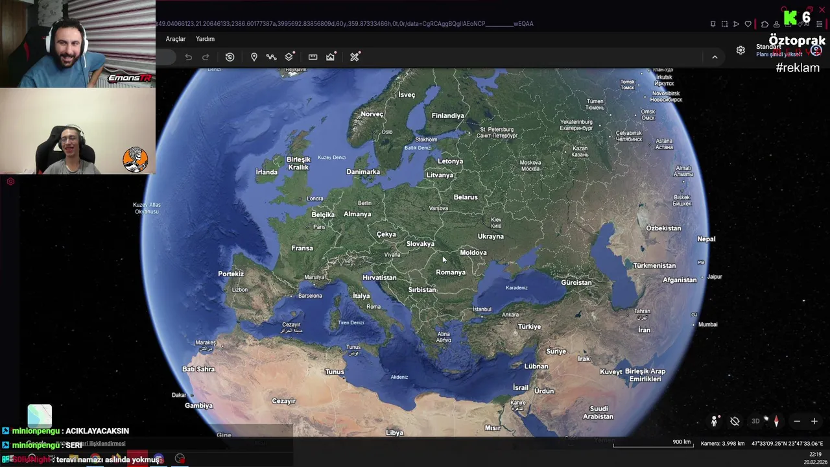
Task: Click the İstanbul city label
Action: coord(482,309)
